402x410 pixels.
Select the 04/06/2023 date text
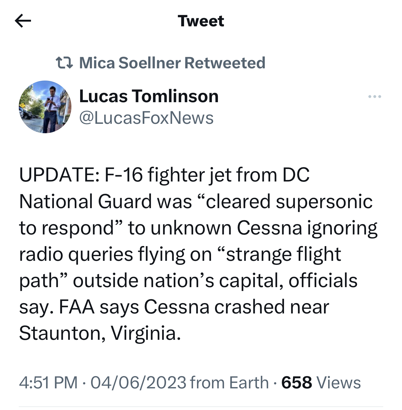(138, 383)
